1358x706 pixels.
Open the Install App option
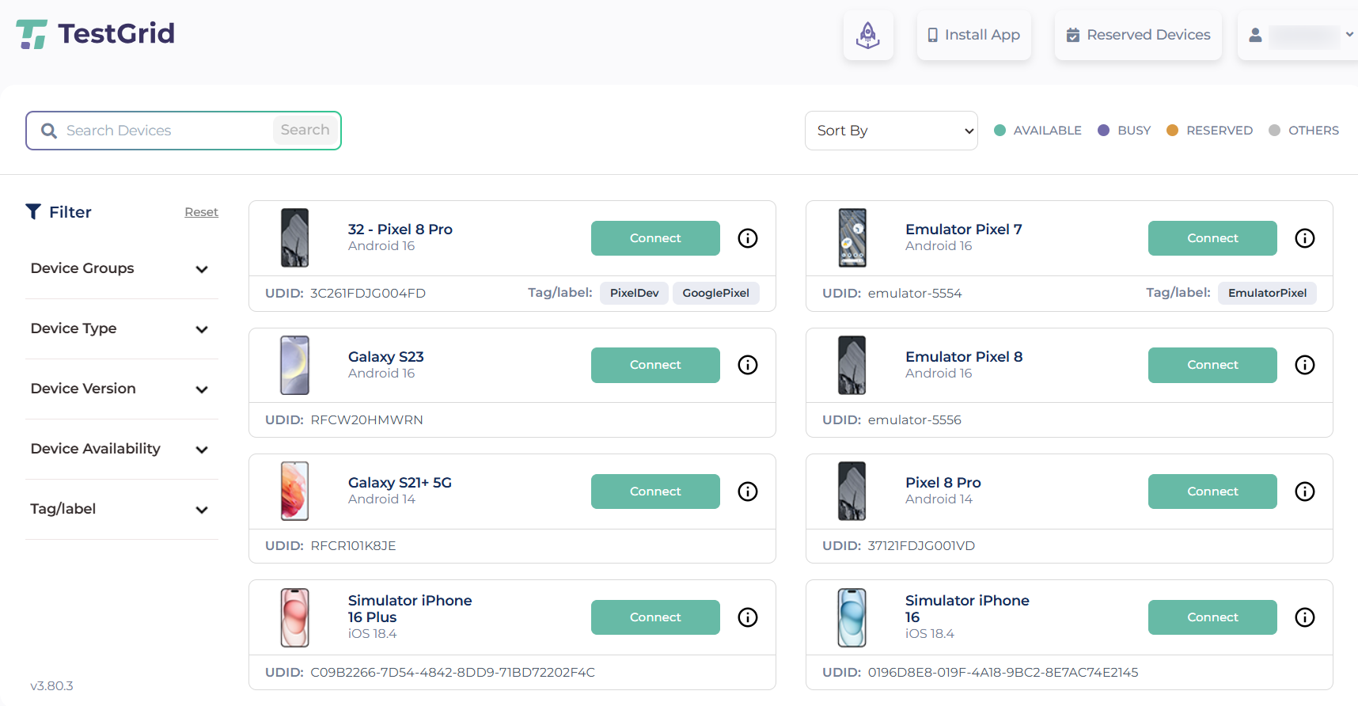click(x=973, y=36)
